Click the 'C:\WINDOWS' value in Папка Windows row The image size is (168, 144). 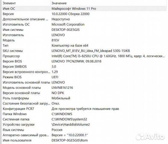click(x=62, y=114)
